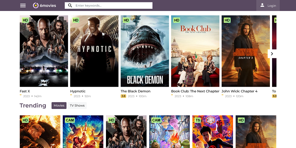Click the HD badge on Hypnotic
Screen dimensions: 296x148
click(76, 20)
